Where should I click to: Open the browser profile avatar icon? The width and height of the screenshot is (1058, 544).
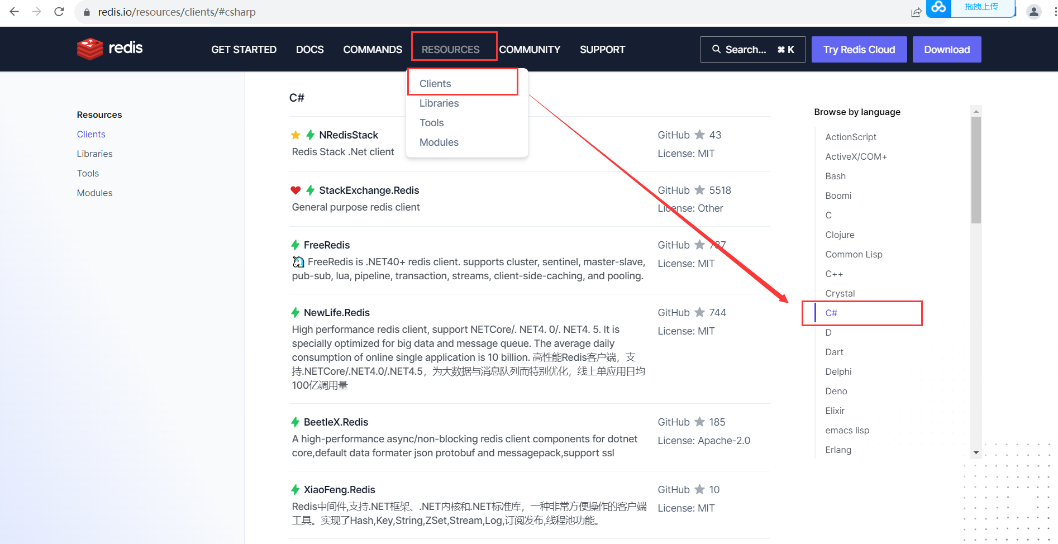click(1034, 12)
